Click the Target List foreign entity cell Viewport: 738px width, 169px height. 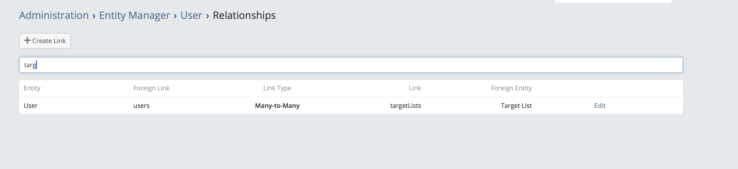point(516,105)
